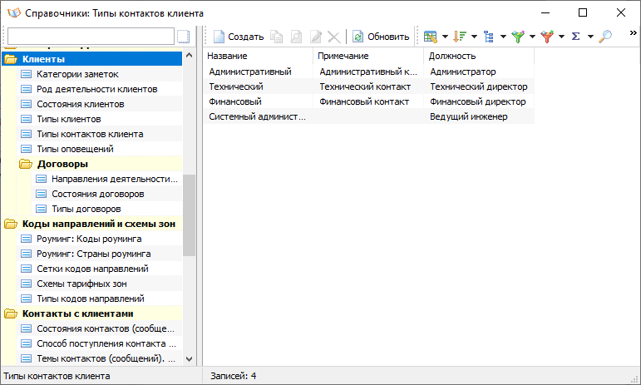
Task: Collapse the Договоры folder in the tree
Action: pyautogui.click(x=26, y=164)
